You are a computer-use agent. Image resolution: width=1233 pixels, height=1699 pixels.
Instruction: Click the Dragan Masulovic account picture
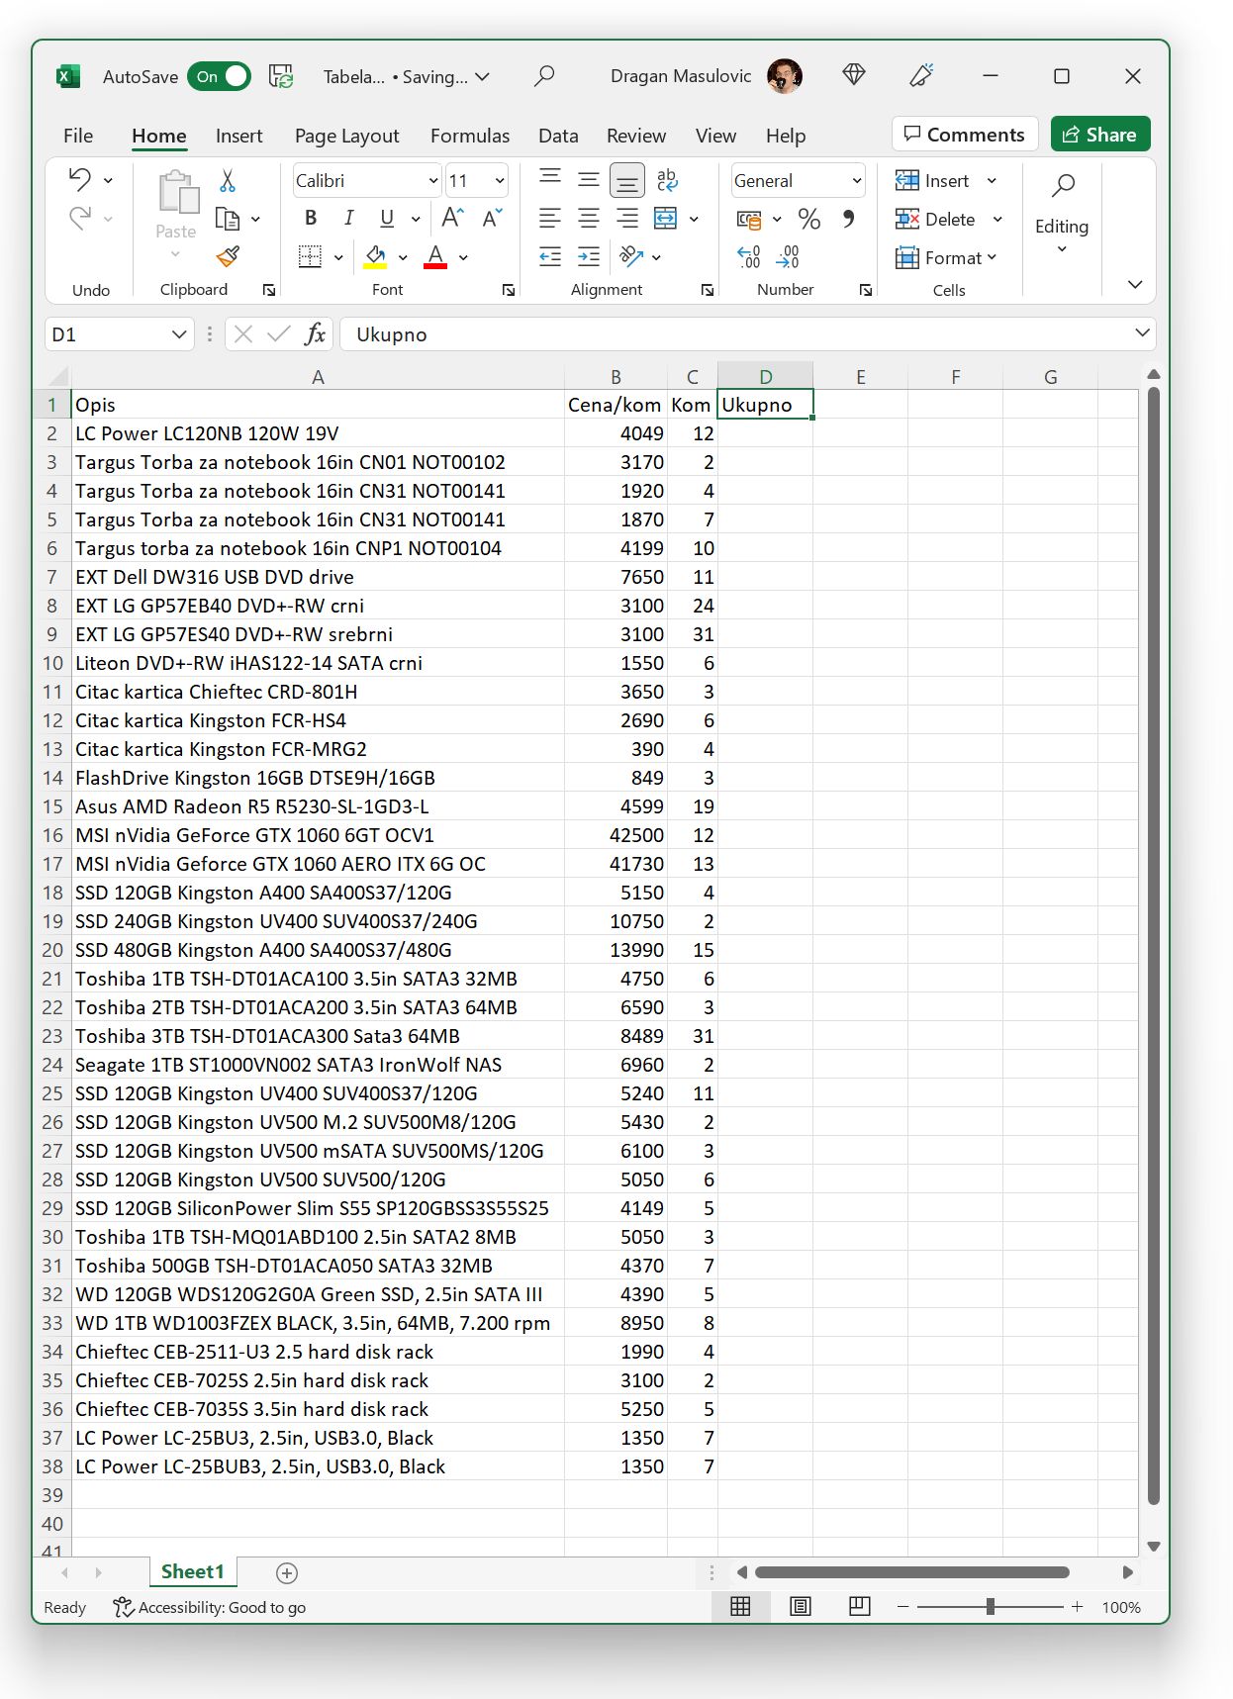pos(785,76)
